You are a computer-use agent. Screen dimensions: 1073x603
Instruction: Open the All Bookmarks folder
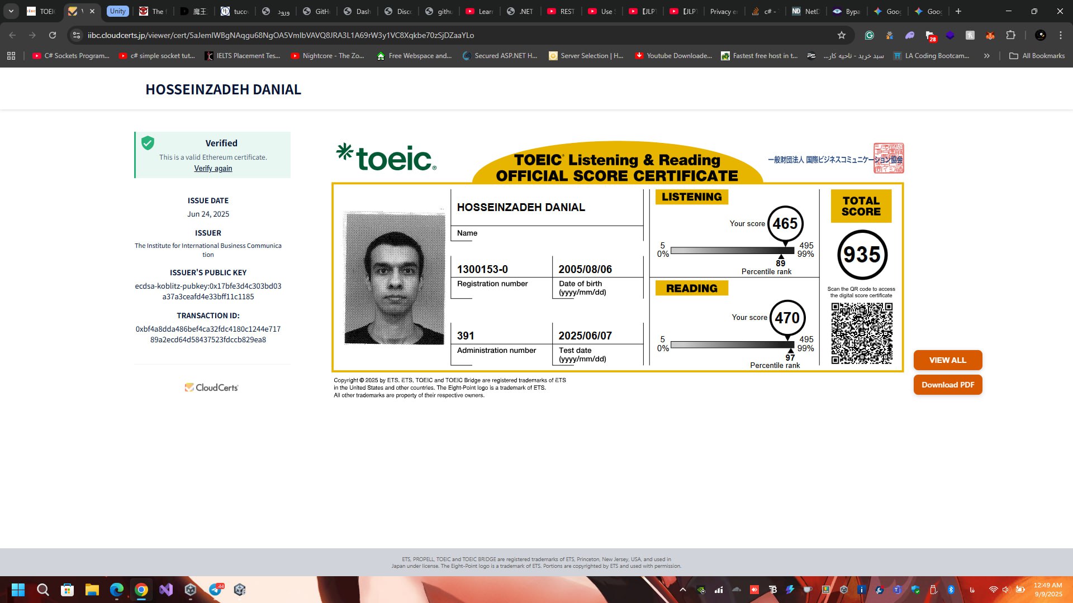point(1037,56)
